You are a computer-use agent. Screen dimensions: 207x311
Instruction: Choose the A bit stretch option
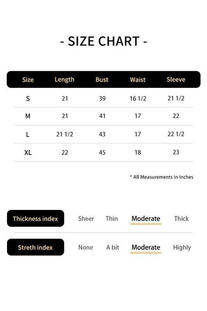coord(113,247)
